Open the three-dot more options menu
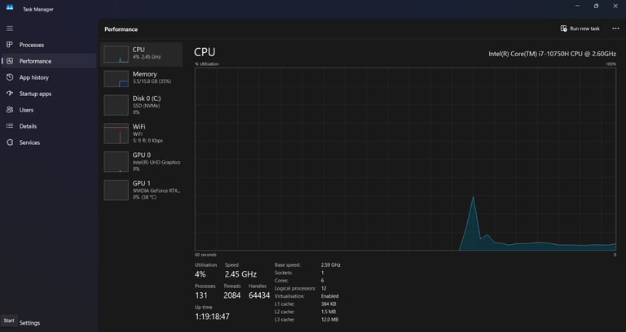The height and width of the screenshot is (332, 626). [615, 28]
